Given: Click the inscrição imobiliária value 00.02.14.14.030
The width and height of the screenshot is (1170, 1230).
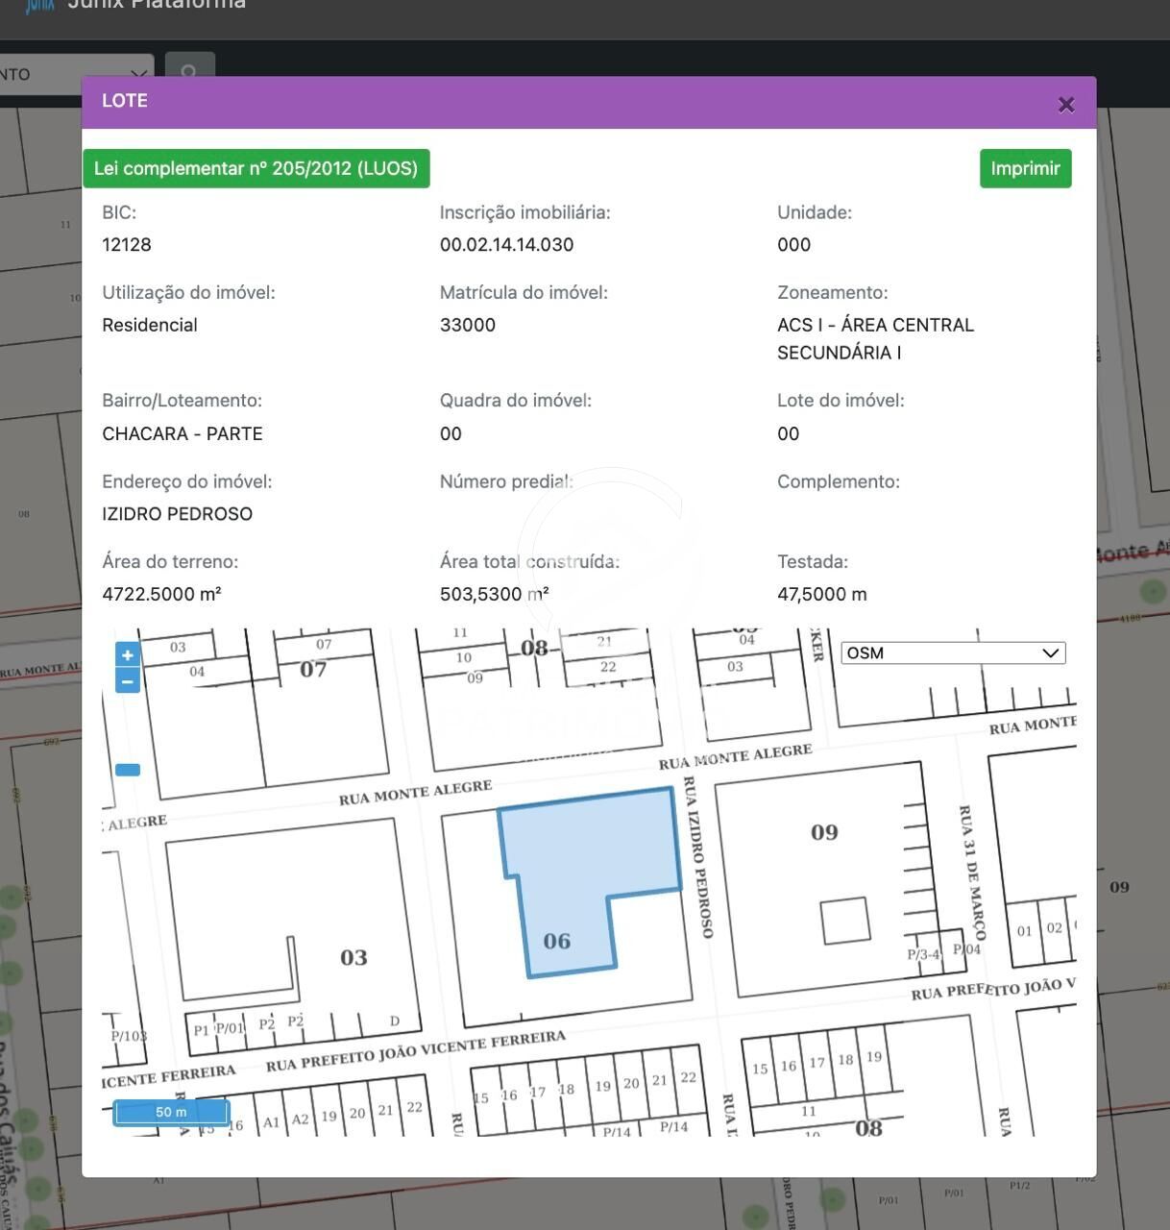Looking at the screenshot, I should click(x=506, y=245).
